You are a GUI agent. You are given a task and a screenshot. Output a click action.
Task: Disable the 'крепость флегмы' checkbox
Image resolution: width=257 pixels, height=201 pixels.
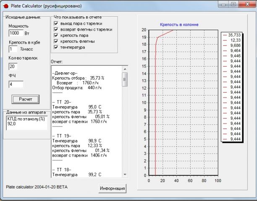56,41
